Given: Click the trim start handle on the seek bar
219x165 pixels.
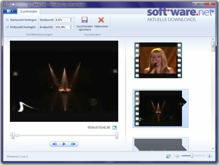Looking at the screenshot, I should click(13, 136).
